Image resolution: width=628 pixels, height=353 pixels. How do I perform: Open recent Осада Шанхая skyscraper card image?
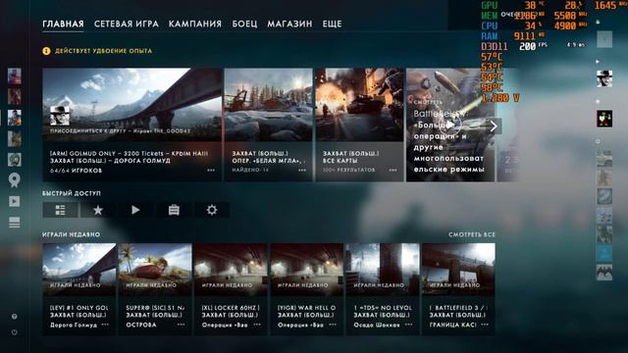coord(383,269)
